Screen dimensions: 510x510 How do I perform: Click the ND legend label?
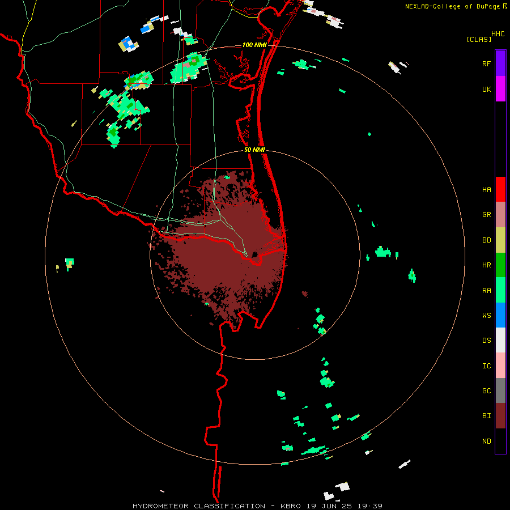pyautogui.click(x=486, y=441)
